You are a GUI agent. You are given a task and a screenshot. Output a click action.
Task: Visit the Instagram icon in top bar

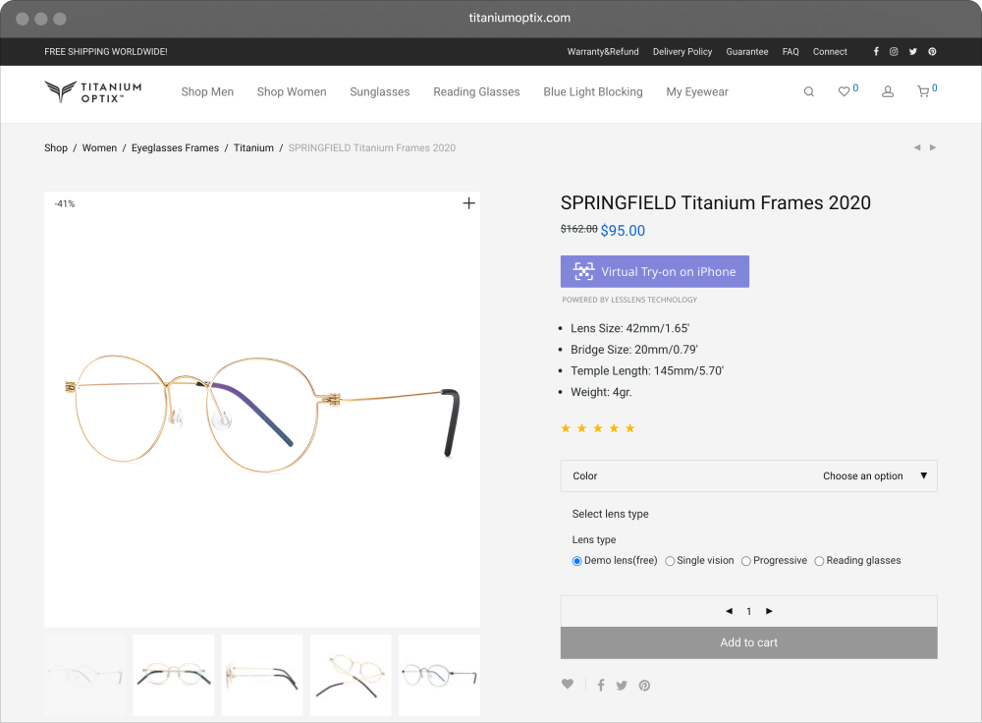894,51
